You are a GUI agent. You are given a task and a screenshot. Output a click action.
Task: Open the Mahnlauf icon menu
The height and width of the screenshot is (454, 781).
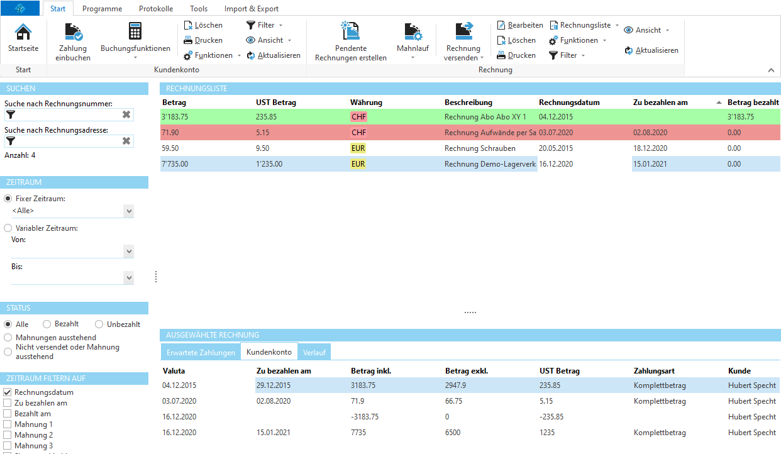pyautogui.click(x=413, y=32)
